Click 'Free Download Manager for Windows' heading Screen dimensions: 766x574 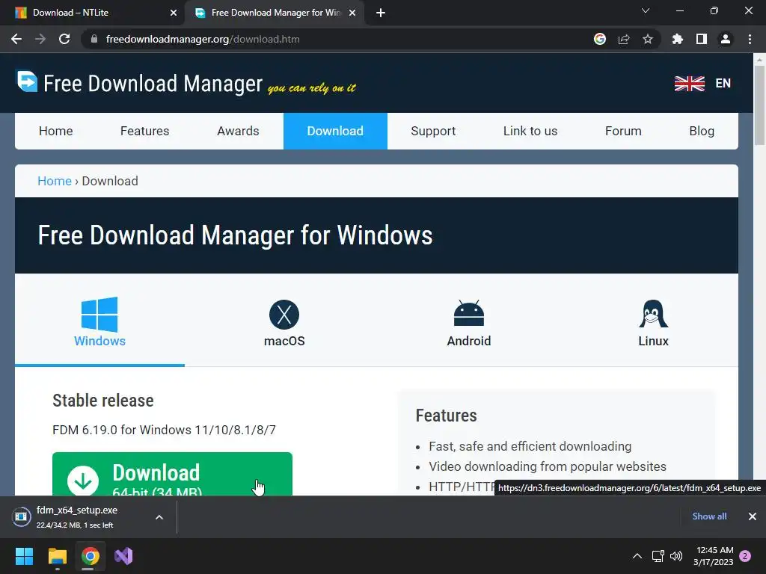point(235,235)
